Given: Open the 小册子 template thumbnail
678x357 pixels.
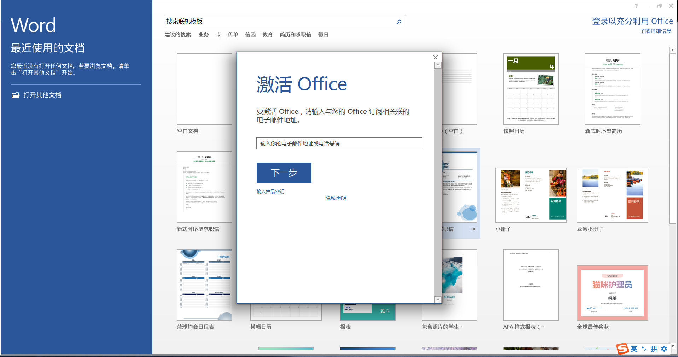Looking at the screenshot, I should pyautogui.click(x=531, y=195).
